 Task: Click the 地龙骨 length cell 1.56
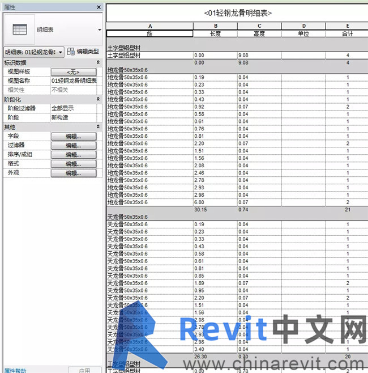pyautogui.click(x=216, y=158)
